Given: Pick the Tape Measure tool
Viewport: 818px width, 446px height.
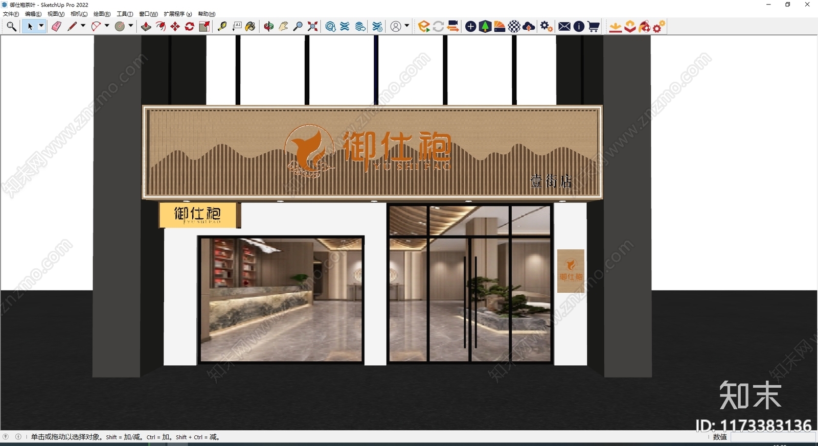Looking at the screenshot, I should (x=222, y=27).
